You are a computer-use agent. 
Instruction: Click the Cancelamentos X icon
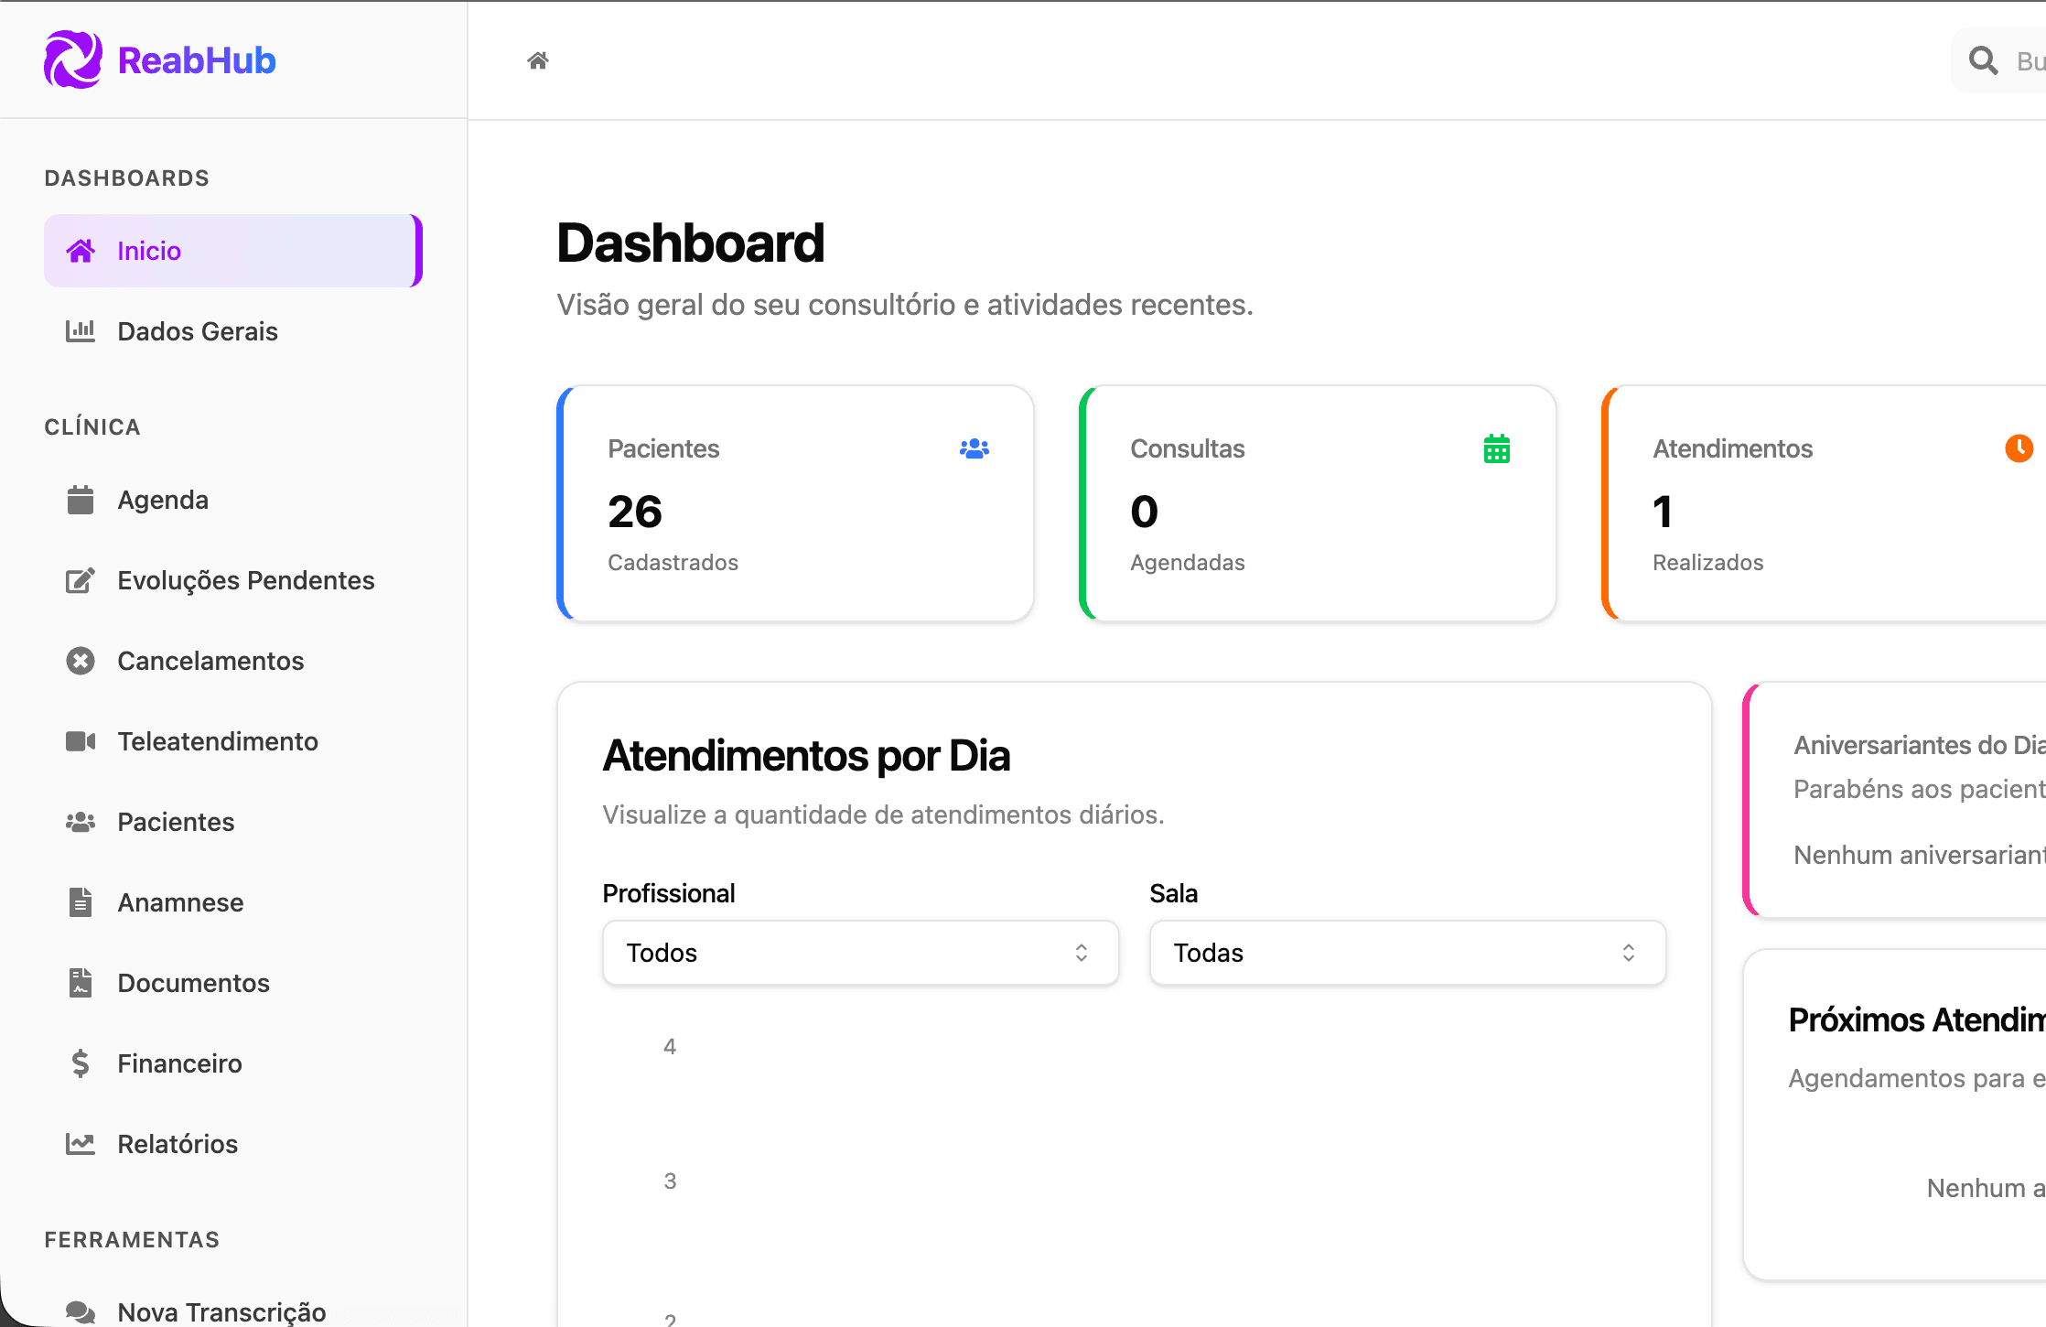[x=81, y=661]
